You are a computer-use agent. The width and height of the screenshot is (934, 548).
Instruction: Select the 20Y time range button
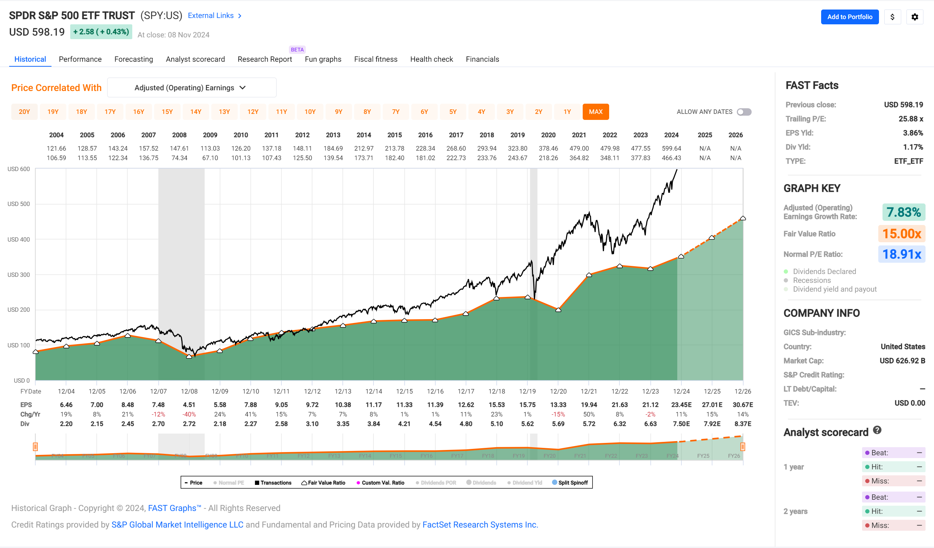24,112
